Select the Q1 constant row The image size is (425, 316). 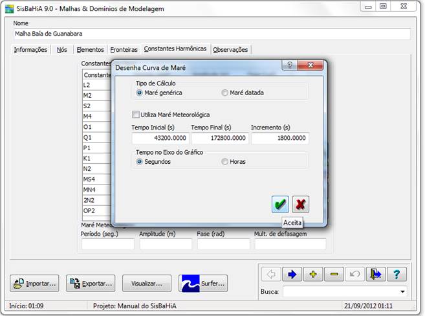tap(97, 137)
